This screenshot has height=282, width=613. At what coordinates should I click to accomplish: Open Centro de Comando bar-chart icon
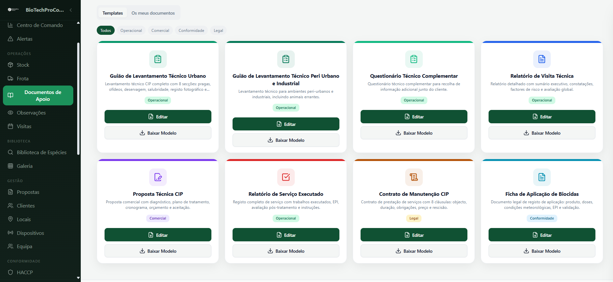(x=10, y=25)
